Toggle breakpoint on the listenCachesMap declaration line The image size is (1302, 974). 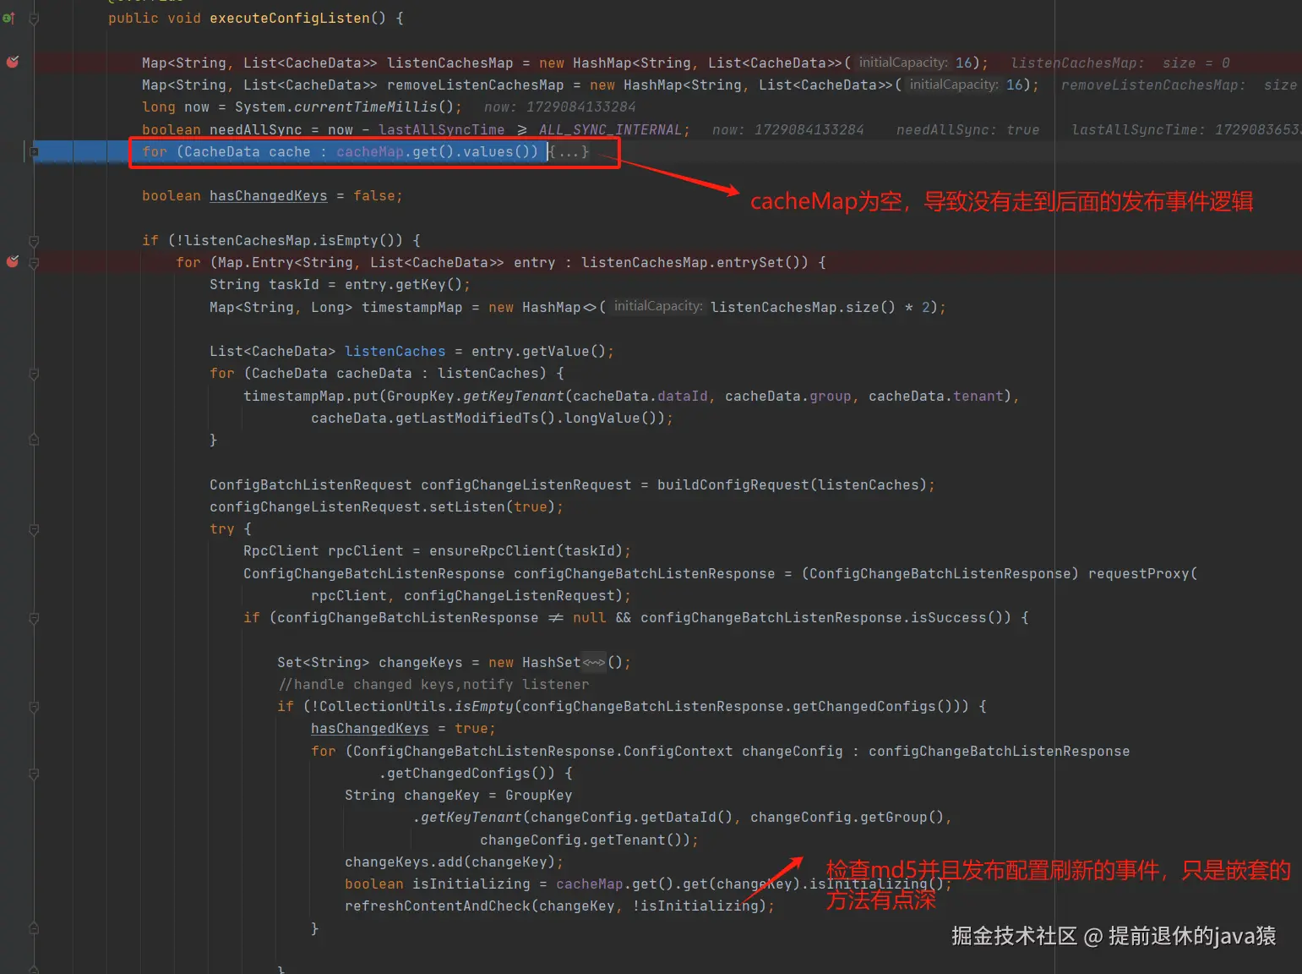coord(13,62)
